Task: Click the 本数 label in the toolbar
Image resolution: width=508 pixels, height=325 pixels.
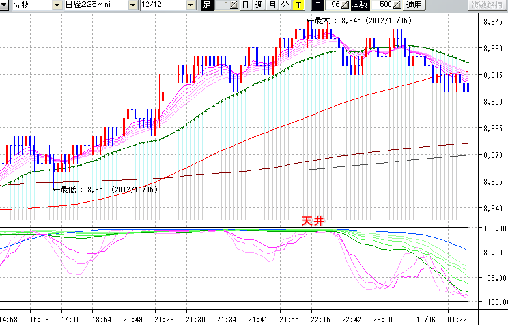Action: pyautogui.click(x=360, y=5)
